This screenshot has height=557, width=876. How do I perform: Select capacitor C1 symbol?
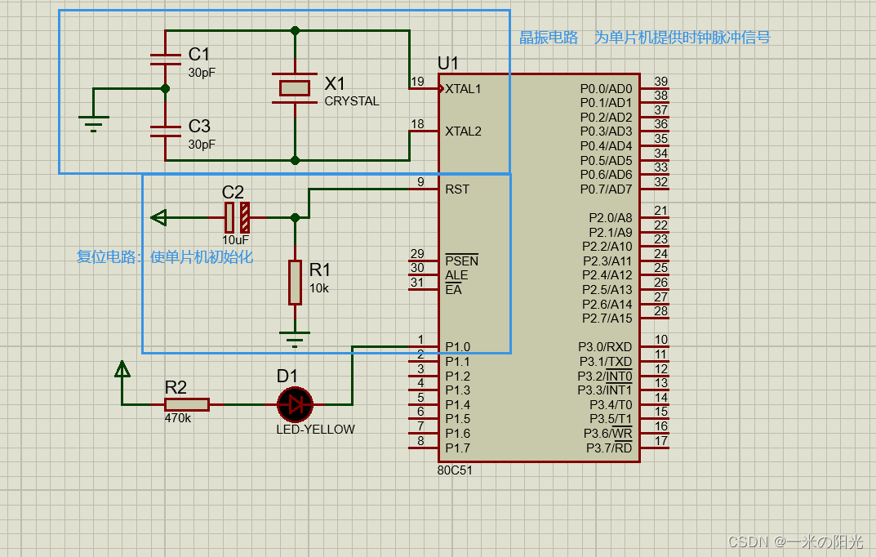[x=166, y=60]
